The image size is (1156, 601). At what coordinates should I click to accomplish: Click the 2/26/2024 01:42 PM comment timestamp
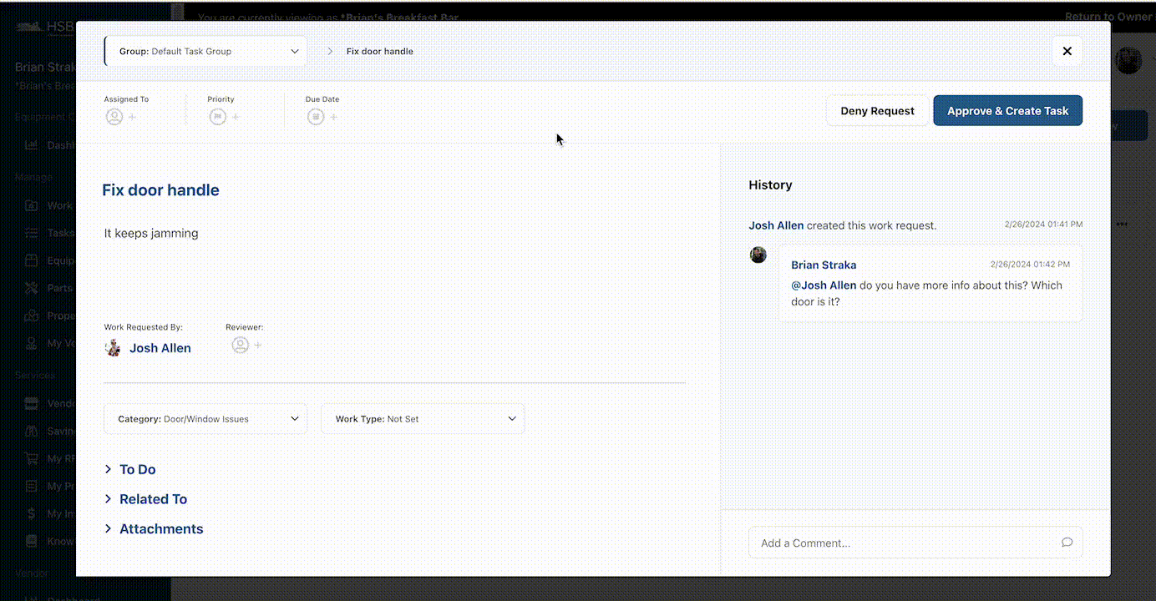coord(1030,264)
